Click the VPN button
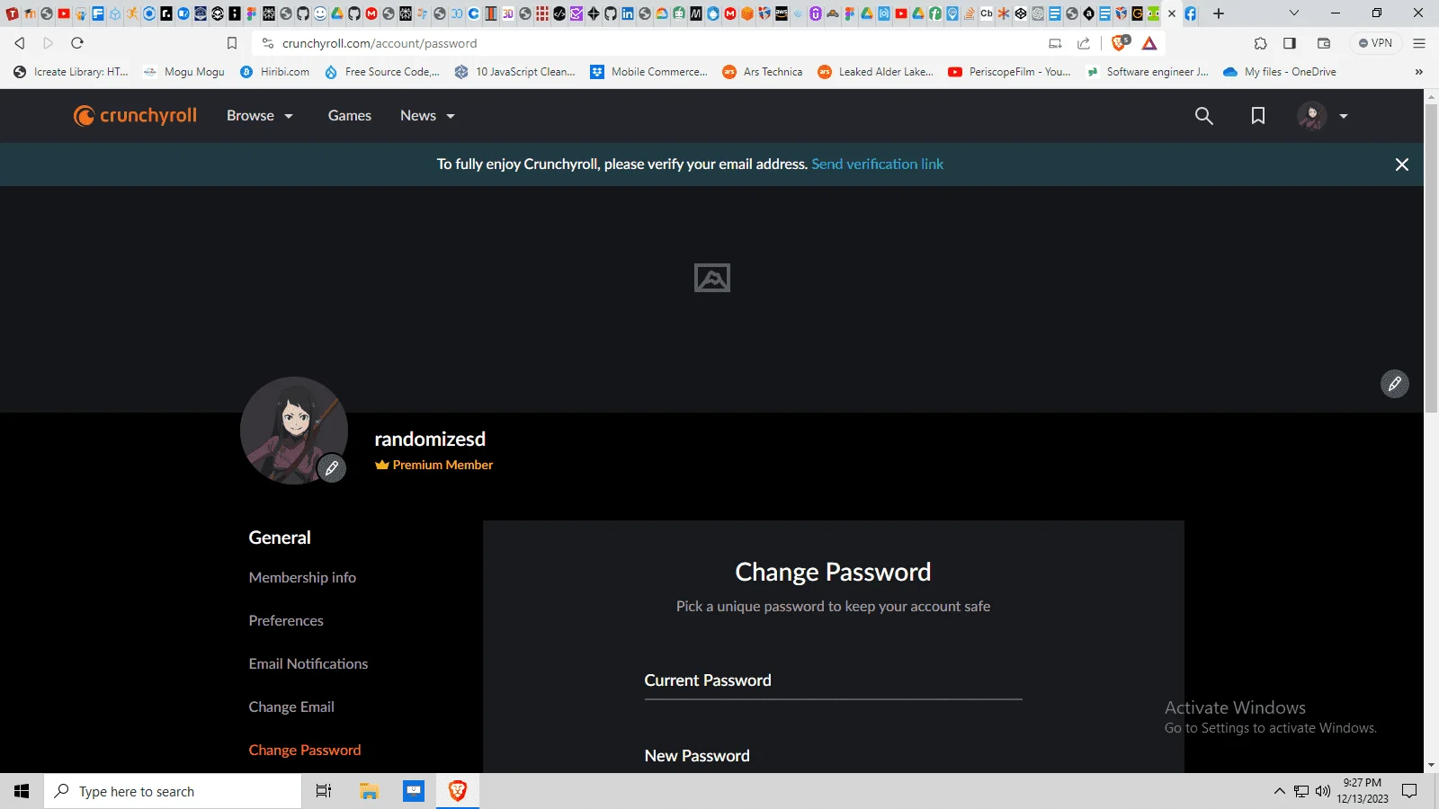This screenshot has width=1439, height=809. point(1375,43)
